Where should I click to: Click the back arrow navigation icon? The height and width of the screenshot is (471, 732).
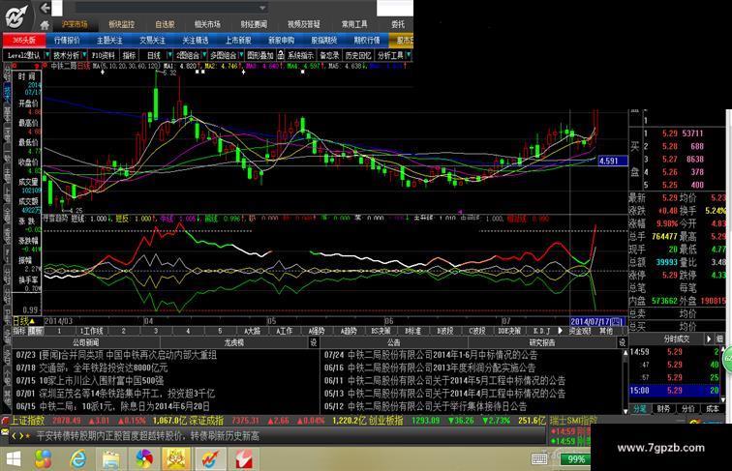click(45, 8)
